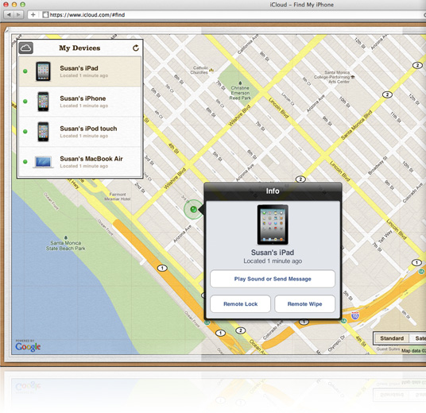Click Play Sound or Send Message
This screenshot has width=426, height=413.
273,279
